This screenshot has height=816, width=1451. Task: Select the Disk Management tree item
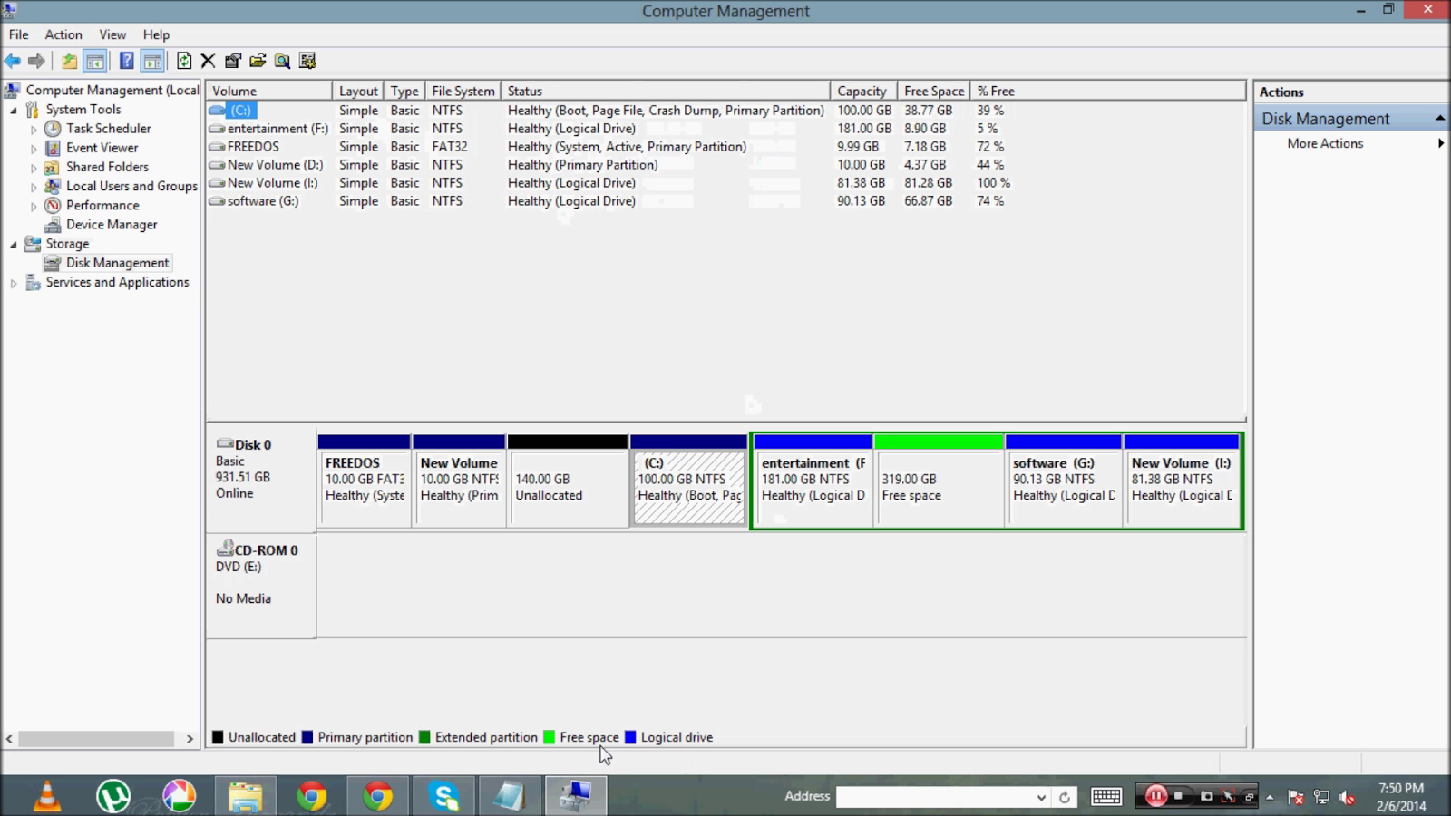116,262
